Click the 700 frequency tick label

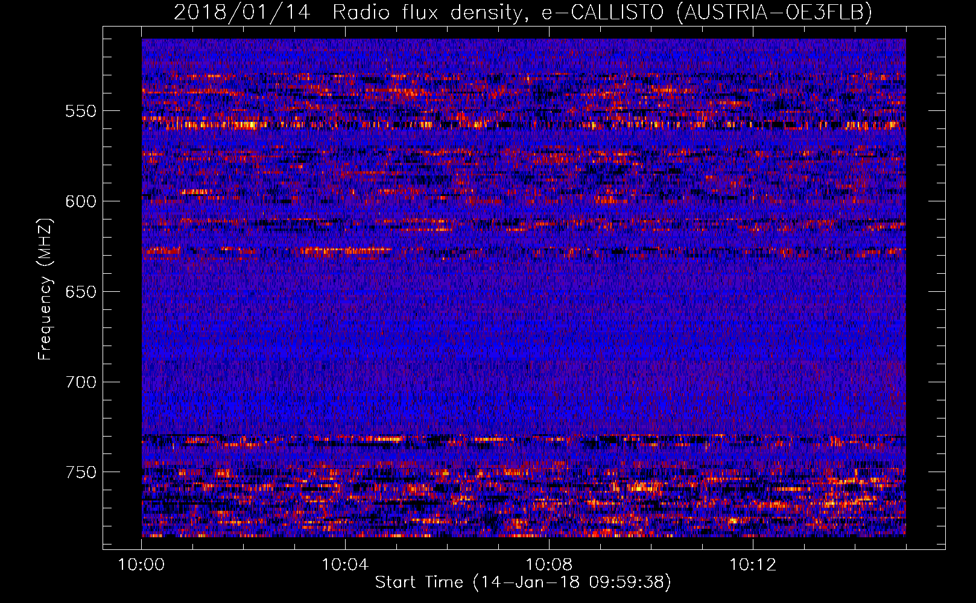click(x=81, y=382)
